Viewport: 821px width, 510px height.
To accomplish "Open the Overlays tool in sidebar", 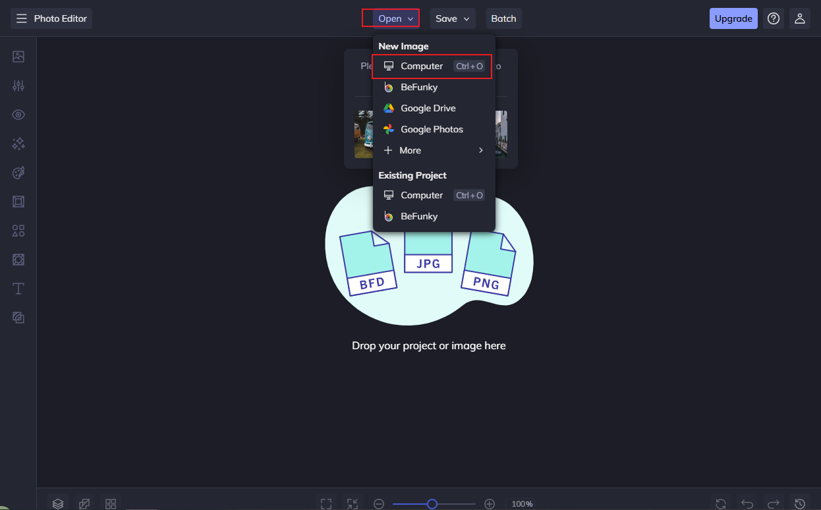I will click(x=18, y=259).
